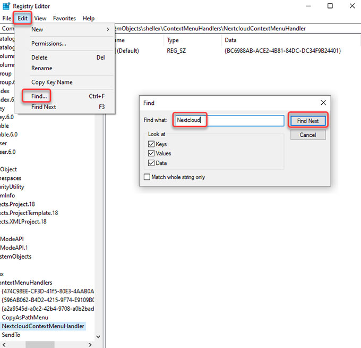Click the Find what text field
This screenshot has height=348, width=361.
tap(229, 120)
